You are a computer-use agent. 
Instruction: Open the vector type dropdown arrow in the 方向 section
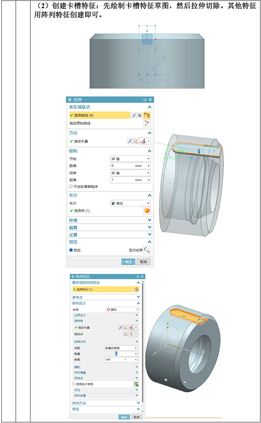point(149,141)
